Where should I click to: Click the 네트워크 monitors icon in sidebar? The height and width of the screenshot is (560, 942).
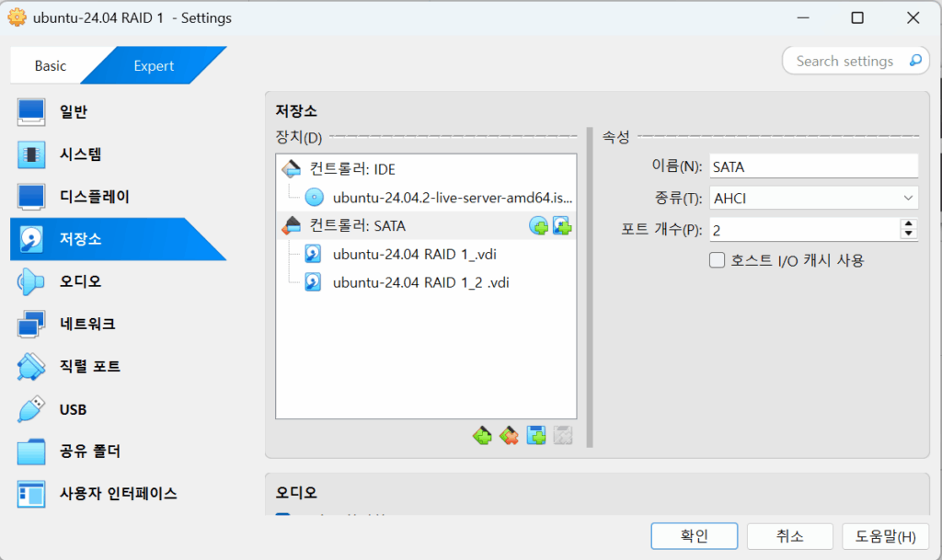[x=30, y=324]
